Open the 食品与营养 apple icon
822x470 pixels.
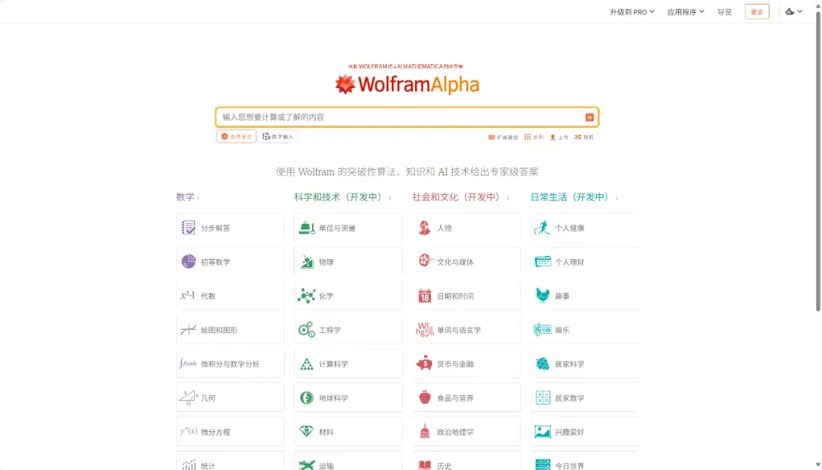pos(425,398)
